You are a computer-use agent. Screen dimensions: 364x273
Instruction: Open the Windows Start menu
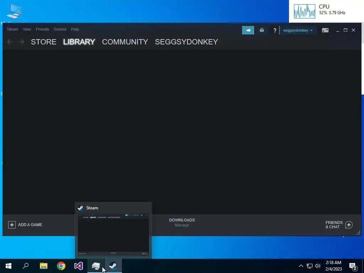tap(9, 266)
